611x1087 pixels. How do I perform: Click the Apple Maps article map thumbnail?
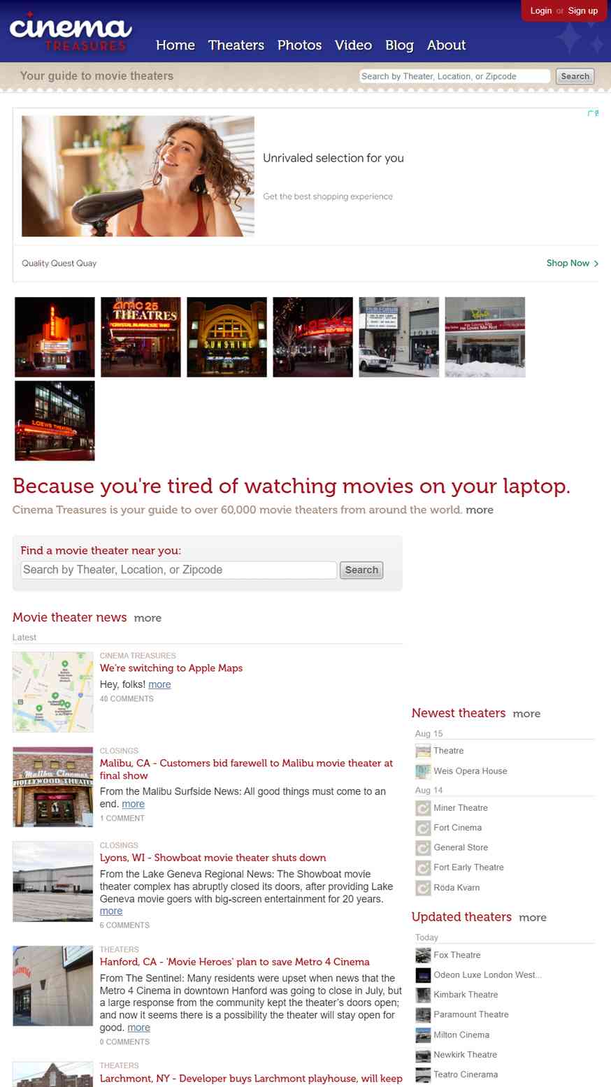coord(52,692)
